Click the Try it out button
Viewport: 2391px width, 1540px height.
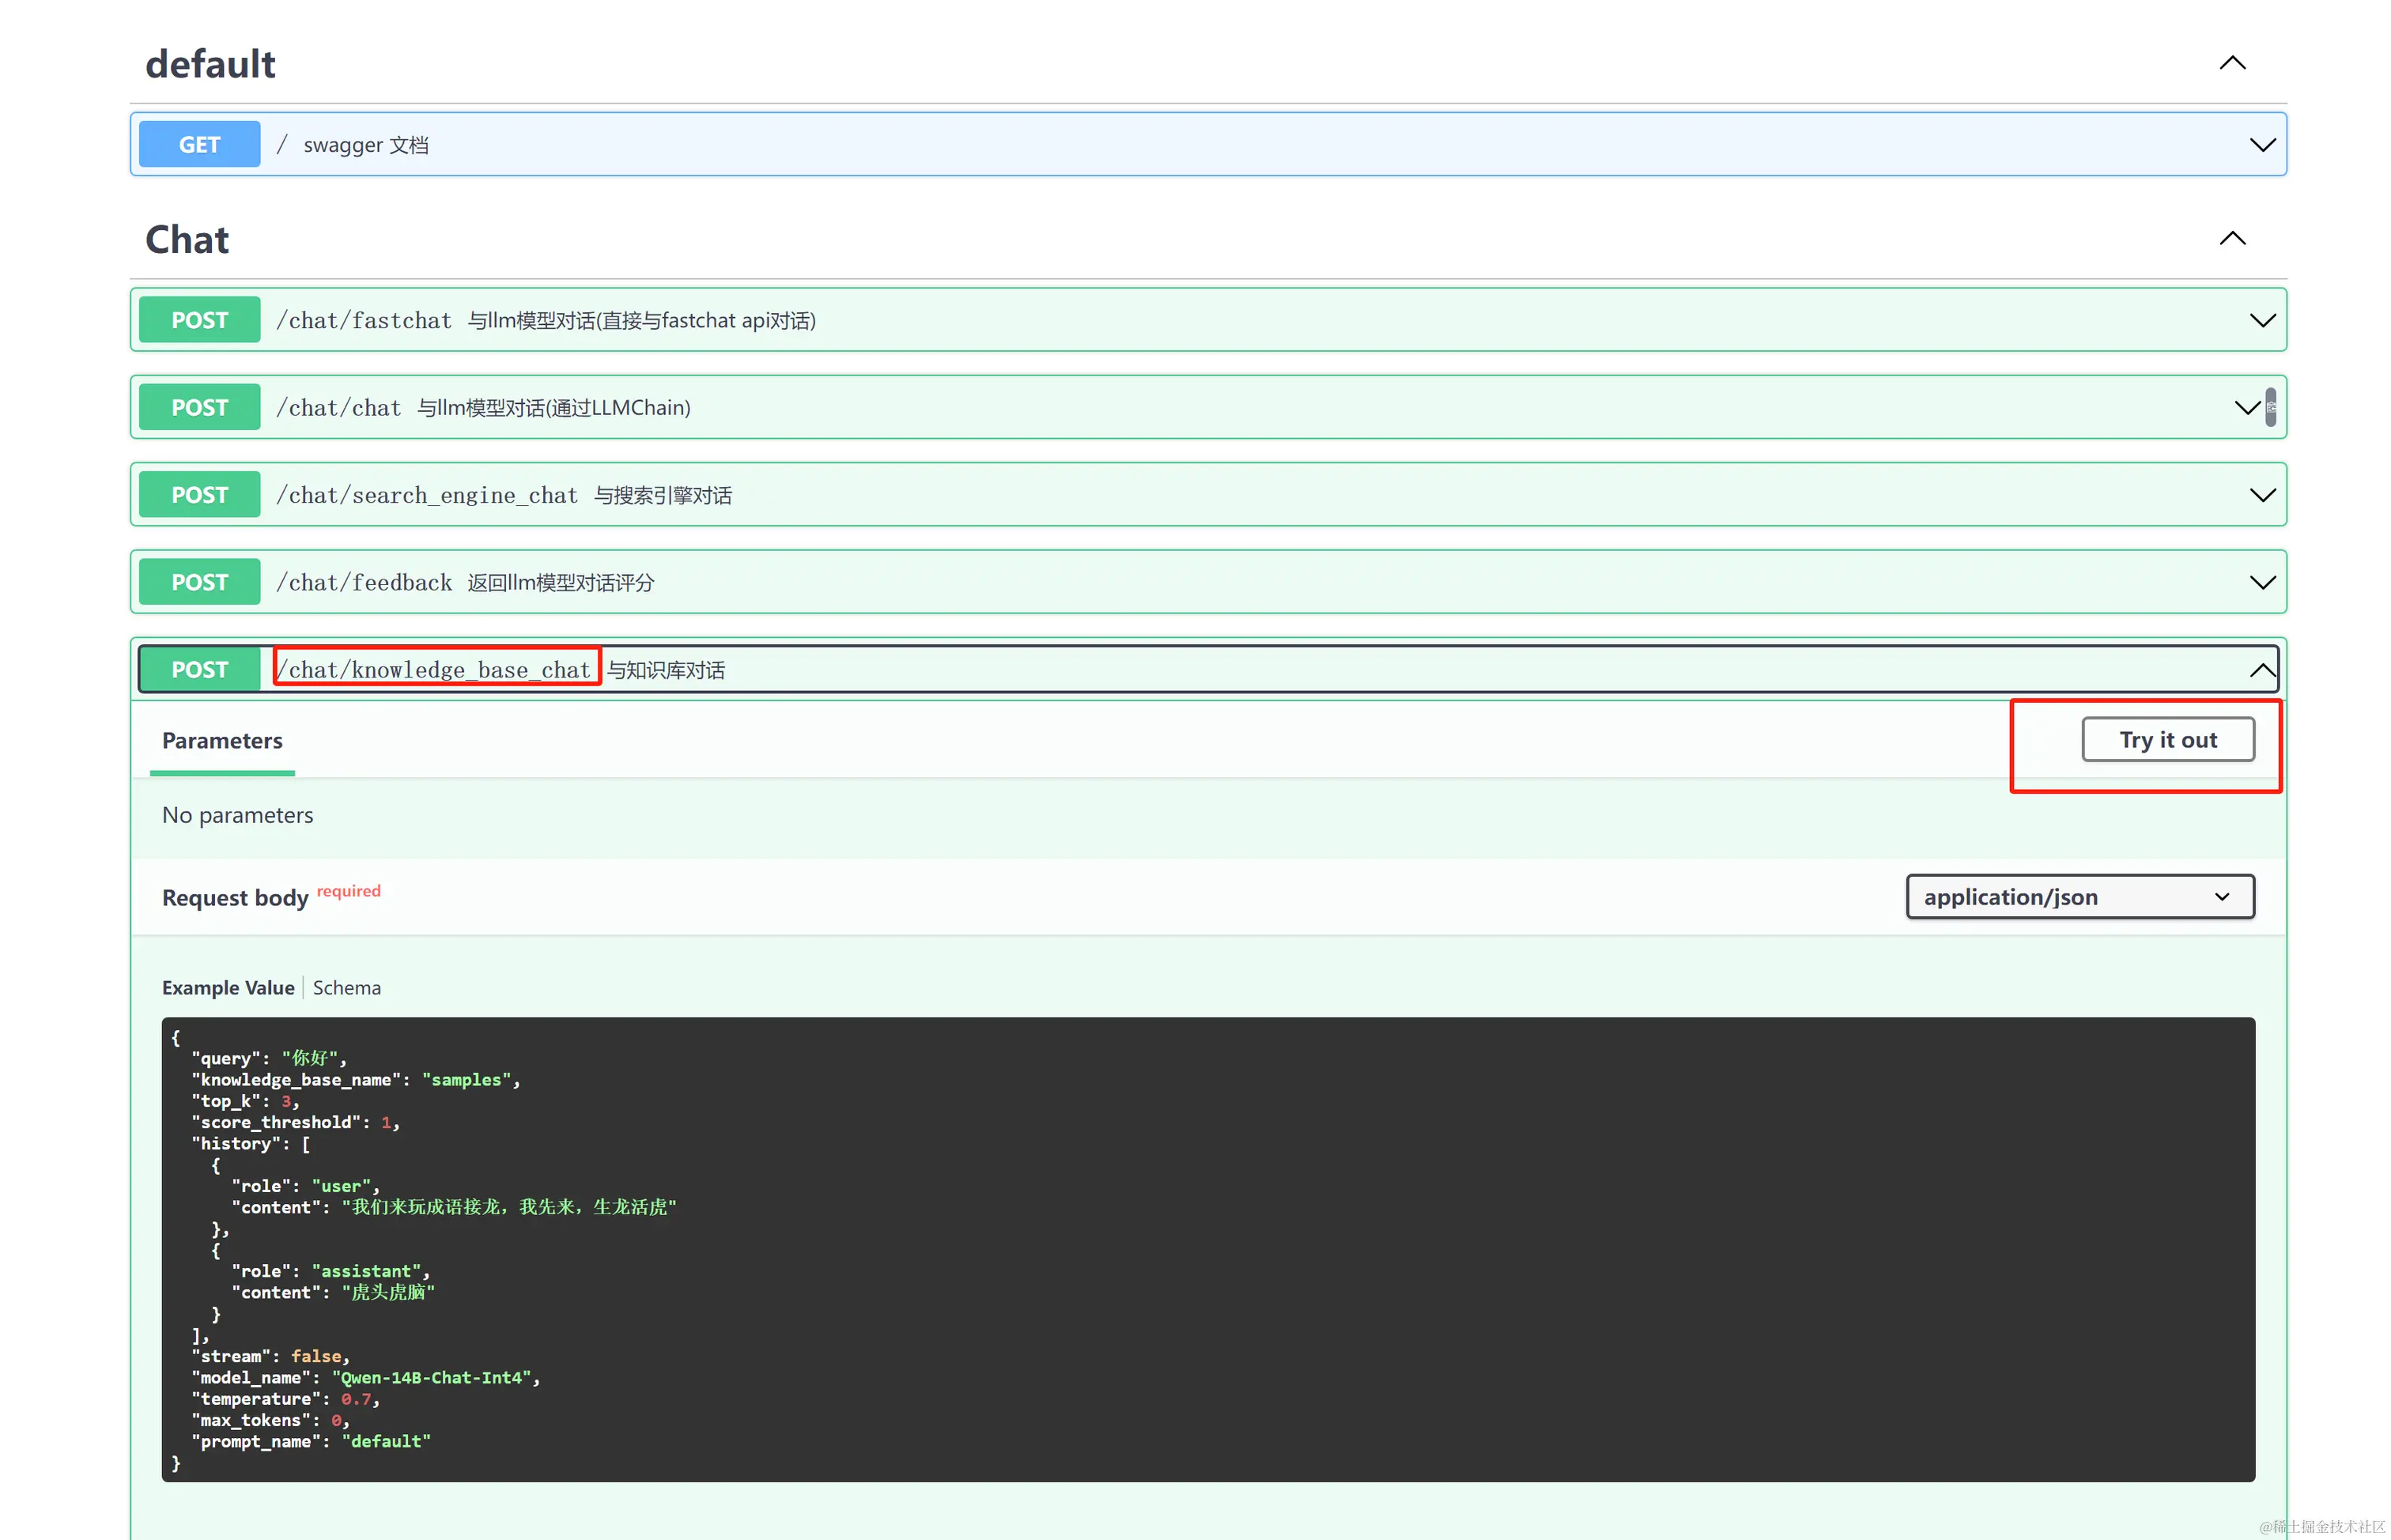(2167, 740)
